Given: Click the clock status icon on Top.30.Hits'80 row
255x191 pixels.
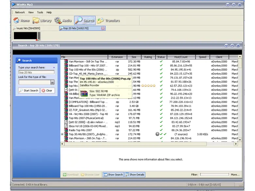Looking at the screenshot, I should coord(157,134).
